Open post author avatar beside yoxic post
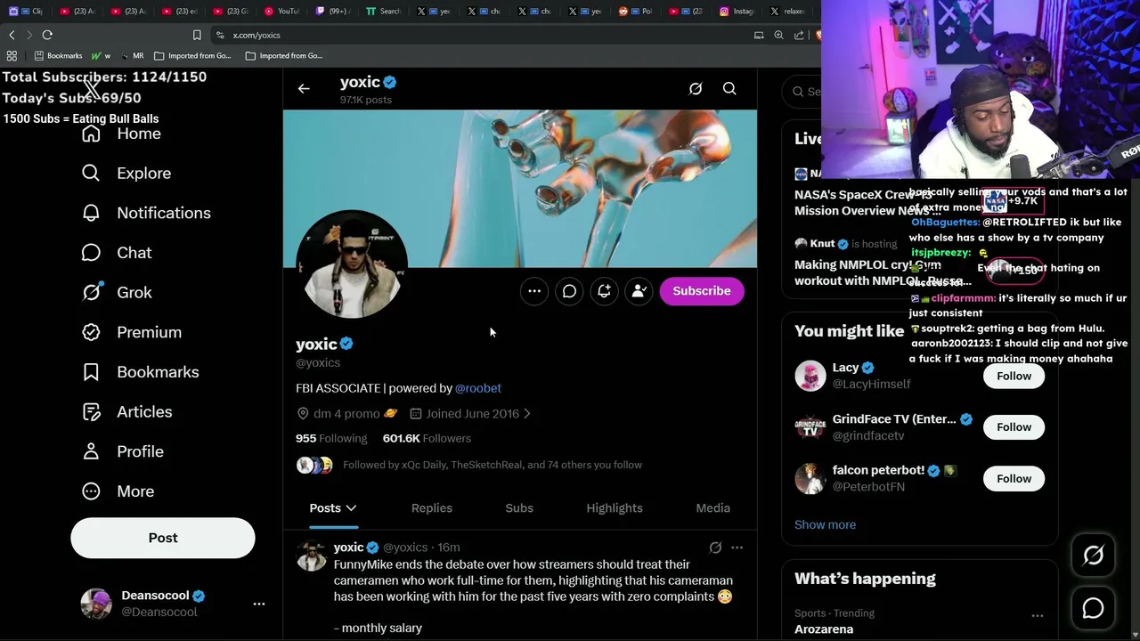The height and width of the screenshot is (641, 1140). click(312, 556)
